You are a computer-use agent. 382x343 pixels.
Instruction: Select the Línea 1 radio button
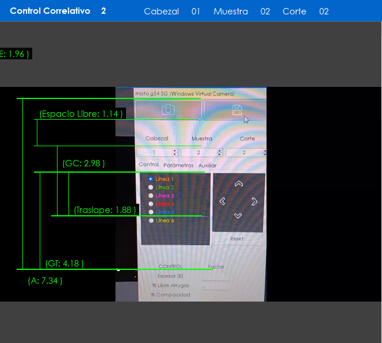coord(151,179)
